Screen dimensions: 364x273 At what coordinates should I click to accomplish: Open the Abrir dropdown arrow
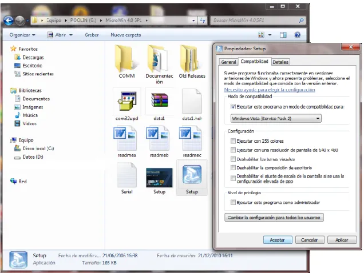[71, 35]
